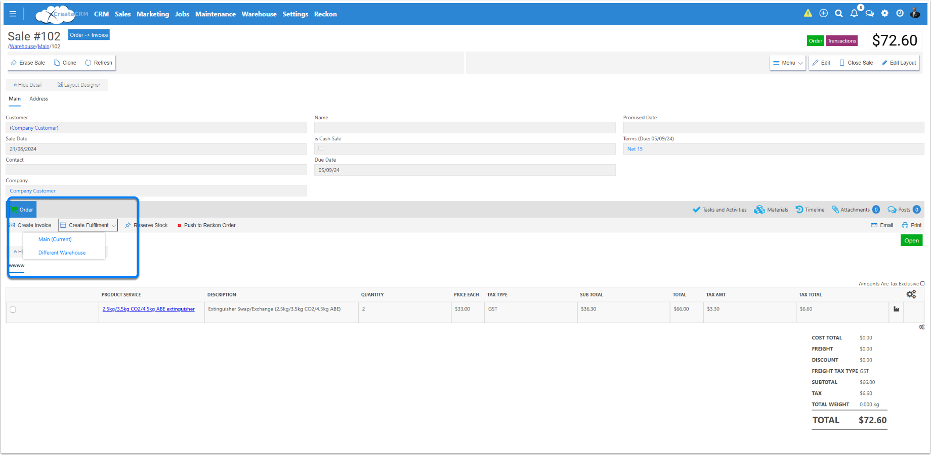Click the yellow warning triangle icon

pyautogui.click(x=808, y=14)
